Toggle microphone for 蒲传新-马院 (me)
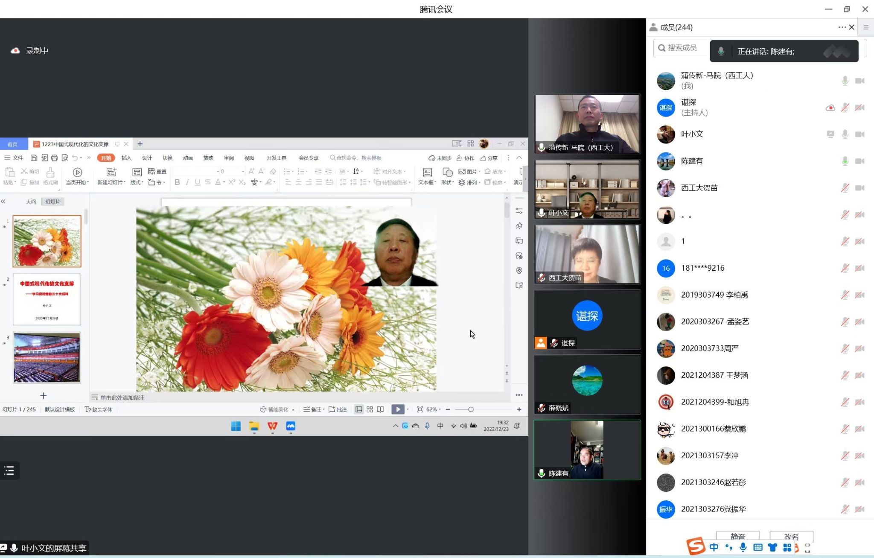 pos(845,81)
